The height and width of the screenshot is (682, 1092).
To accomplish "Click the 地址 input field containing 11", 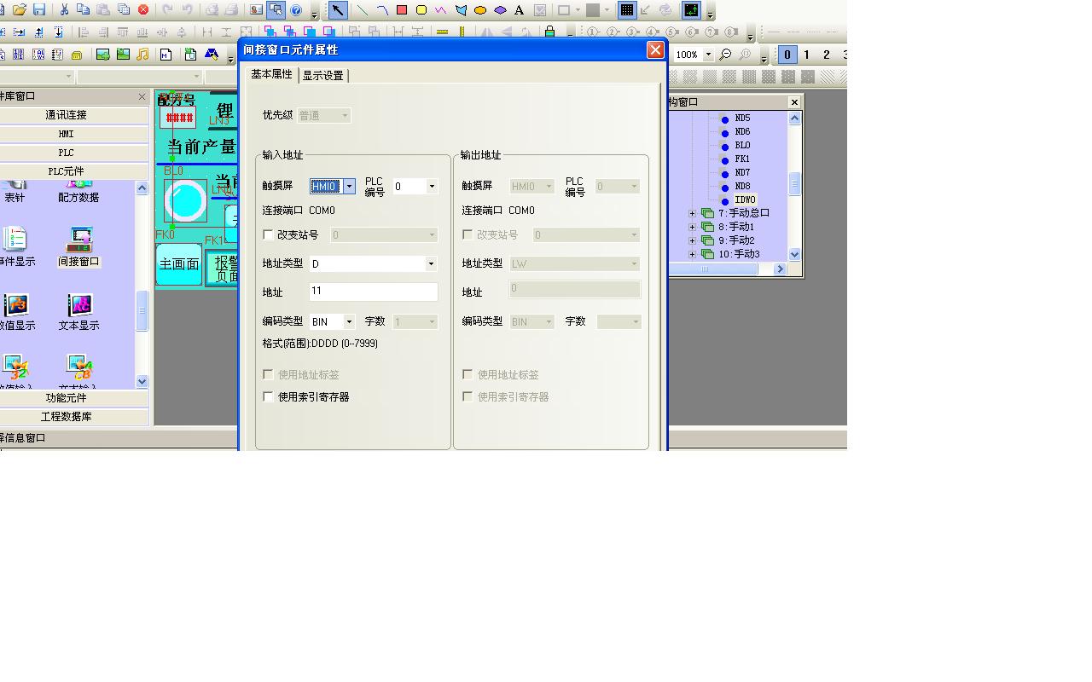I will [x=373, y=291].
